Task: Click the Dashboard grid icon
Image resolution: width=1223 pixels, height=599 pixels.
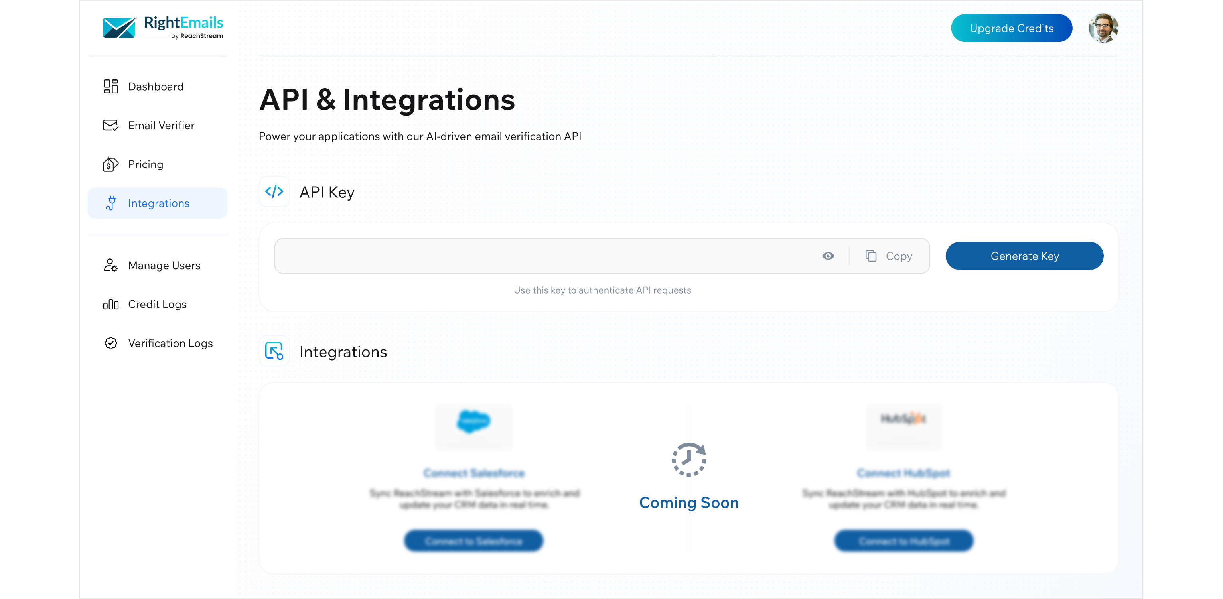Action: [x=110, y=87]
